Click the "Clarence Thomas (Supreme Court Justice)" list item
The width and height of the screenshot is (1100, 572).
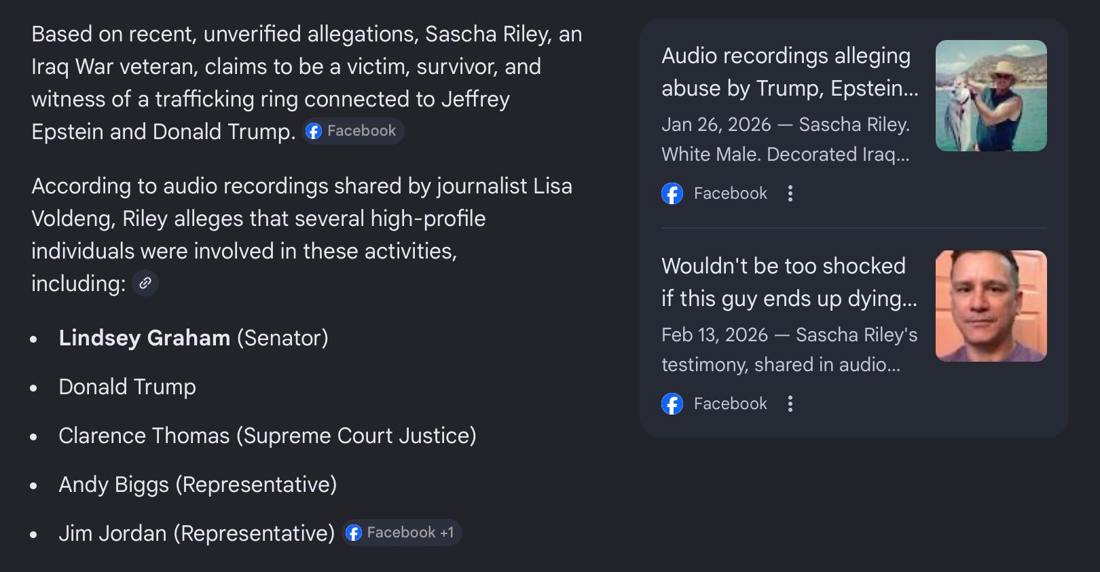coord(268,436)
